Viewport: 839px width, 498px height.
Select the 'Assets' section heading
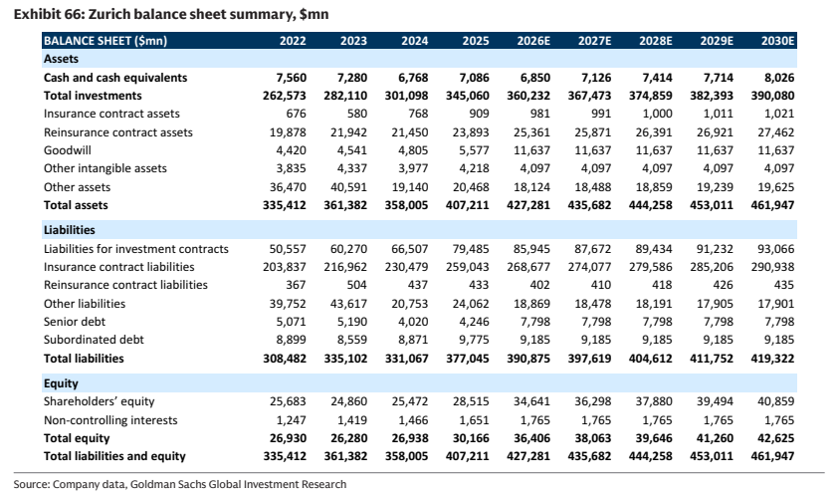point(61,59)
